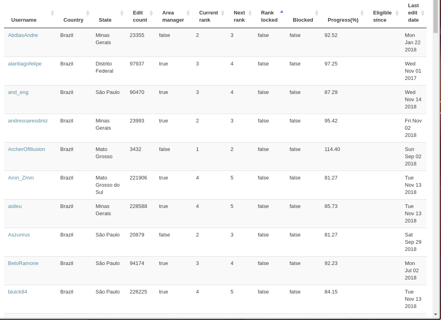Click sort arrows beside Country header
This screenshot has width=441, height=320.
pyautogui.click(x=88, y=13)
